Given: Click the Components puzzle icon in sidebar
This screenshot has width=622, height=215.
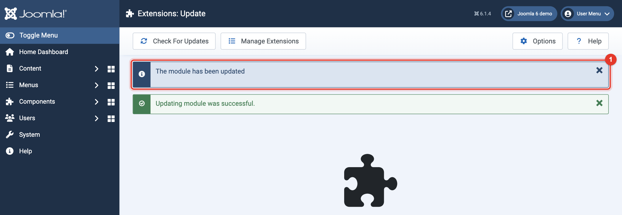Looking at the screenshot, I should click(9, 102).
